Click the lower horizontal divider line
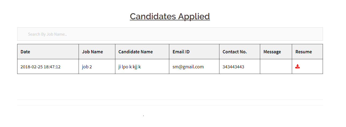Image resolution: width=346 pixels, height=127 pixels. 170,105
